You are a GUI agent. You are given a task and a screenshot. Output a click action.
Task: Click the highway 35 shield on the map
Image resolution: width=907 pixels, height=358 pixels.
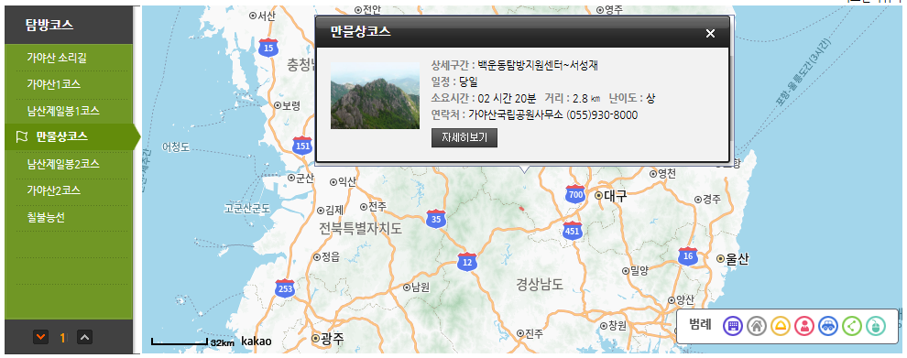436,219
